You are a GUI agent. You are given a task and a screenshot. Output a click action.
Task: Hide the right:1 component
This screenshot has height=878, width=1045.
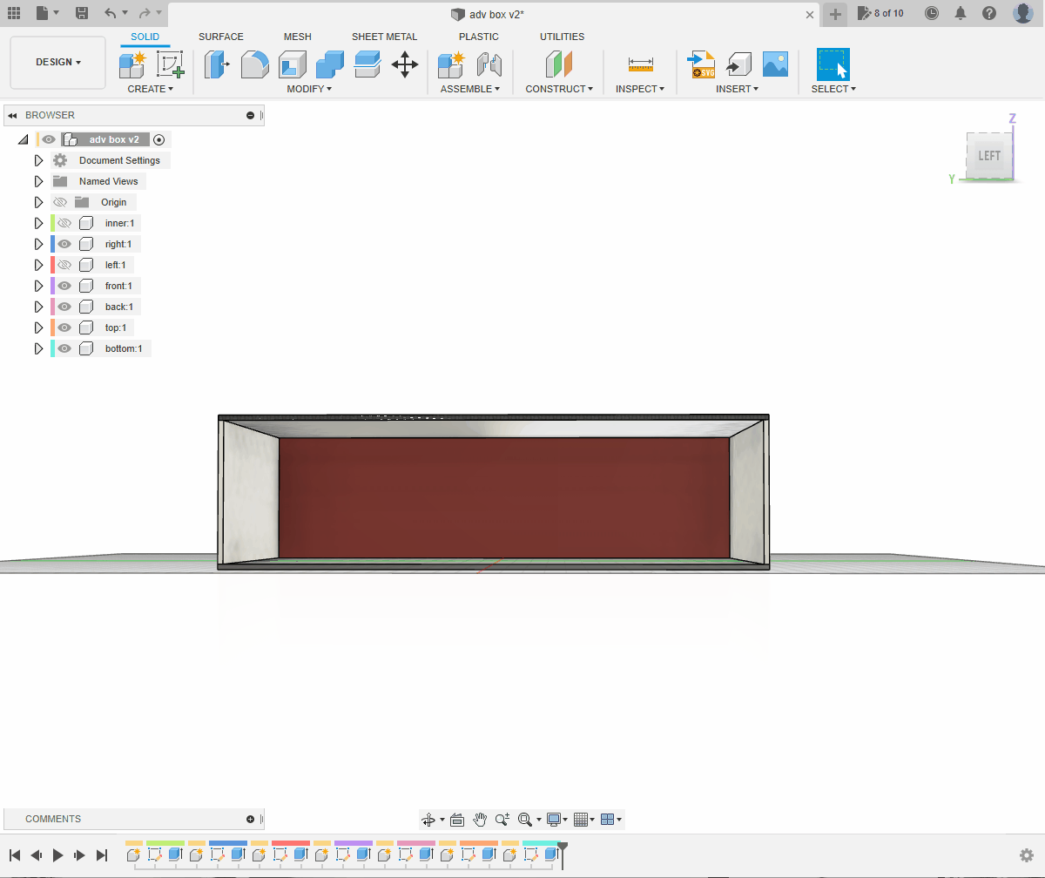tap(64, 244)
